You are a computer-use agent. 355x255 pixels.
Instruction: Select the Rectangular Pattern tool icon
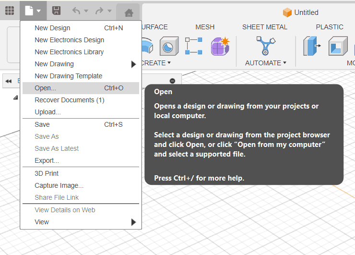click(x=194, y=46)
